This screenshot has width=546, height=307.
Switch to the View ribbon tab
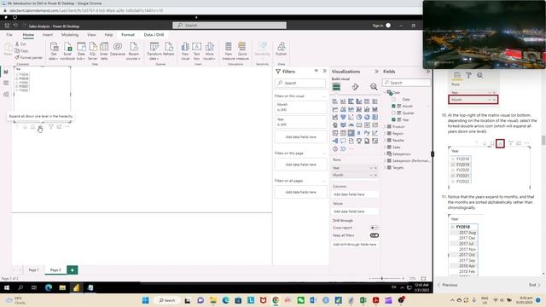[x=91, y=35]
